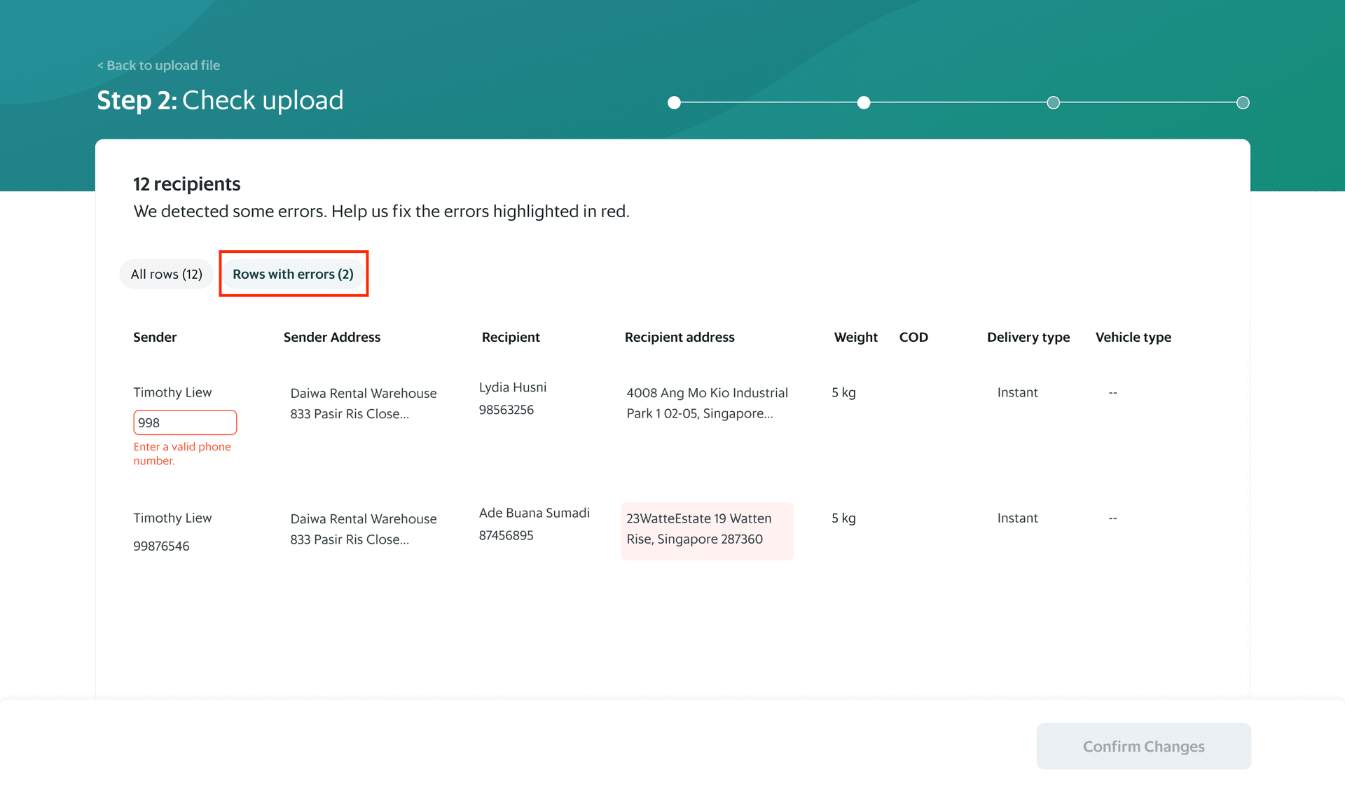Click sender phone number 99876546
Image resolution: width=1345 pixels, height=793 pixels.
(161, 546)
